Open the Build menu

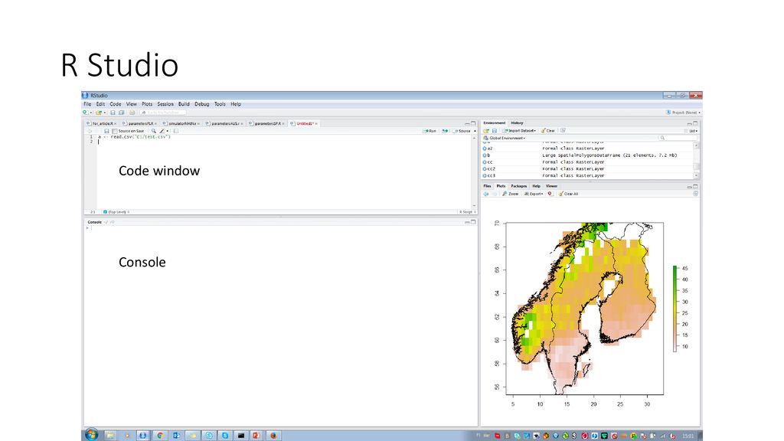coord(184,104)
